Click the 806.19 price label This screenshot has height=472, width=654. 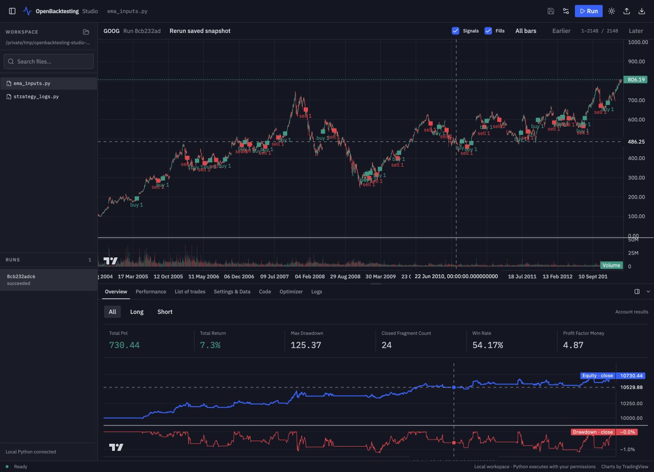click(636, 80)
